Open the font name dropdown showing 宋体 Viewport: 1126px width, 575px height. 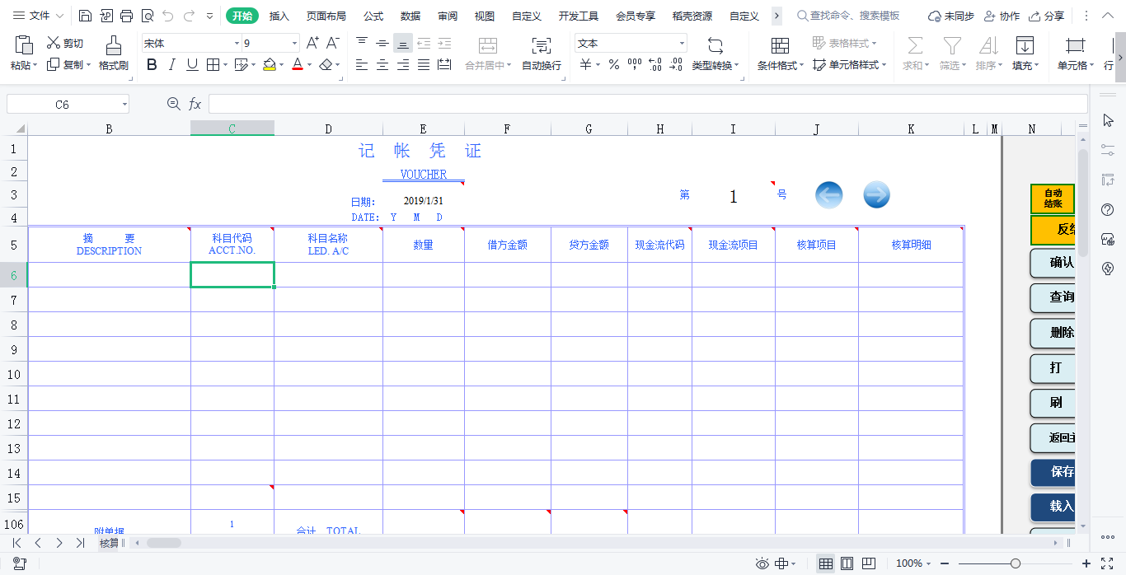point(237,44)
